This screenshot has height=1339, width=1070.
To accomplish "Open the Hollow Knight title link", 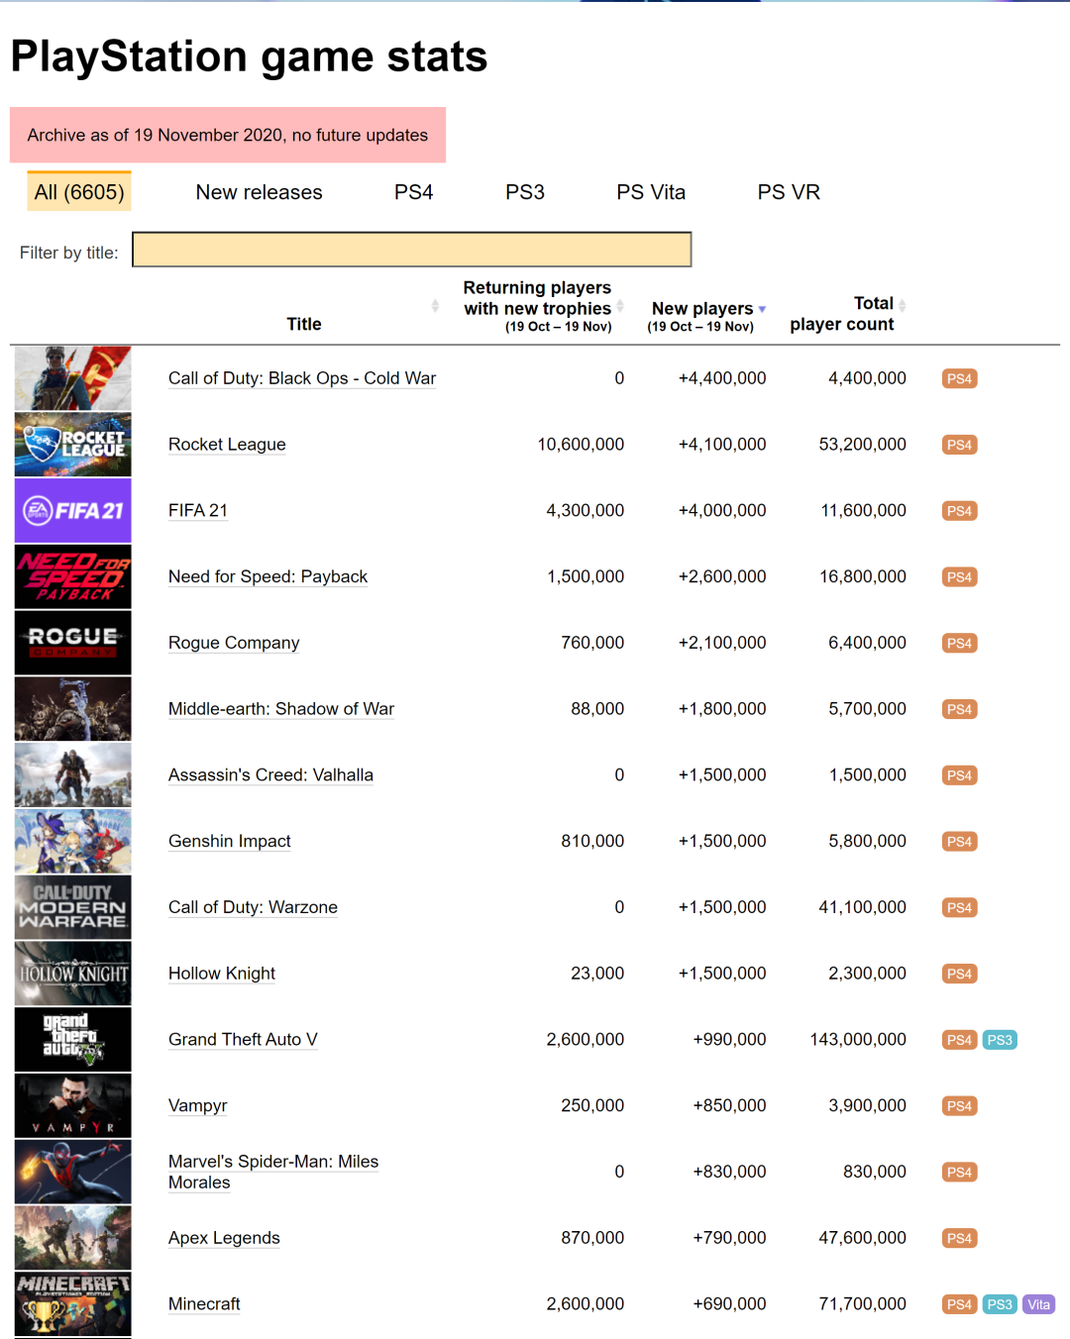I will pyautogui.click(x=222, y=974).
